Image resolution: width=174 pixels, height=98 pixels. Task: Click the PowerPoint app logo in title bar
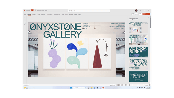24,10
